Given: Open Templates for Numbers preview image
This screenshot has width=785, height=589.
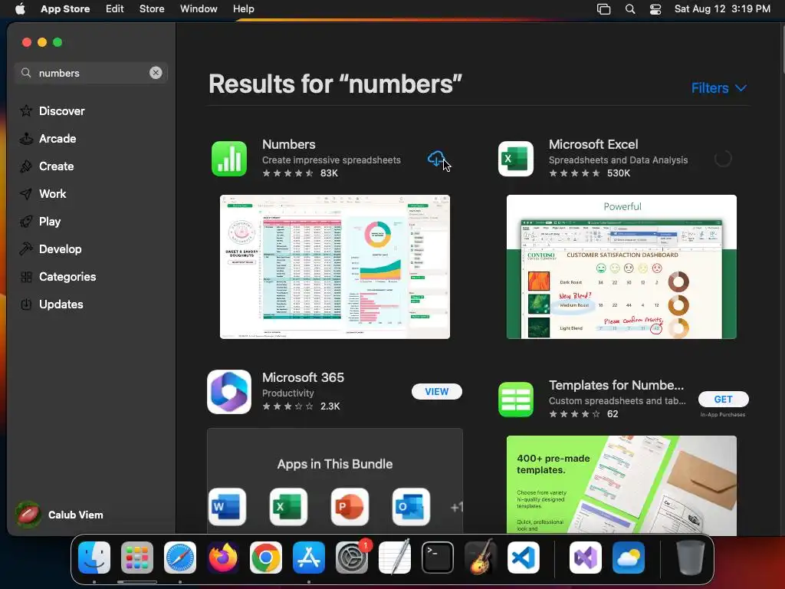Looking at the screenshot, I should point(621,485).
